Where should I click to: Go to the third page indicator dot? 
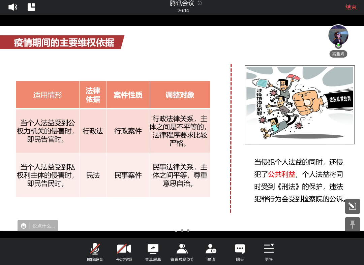click(x=188, y=230)
